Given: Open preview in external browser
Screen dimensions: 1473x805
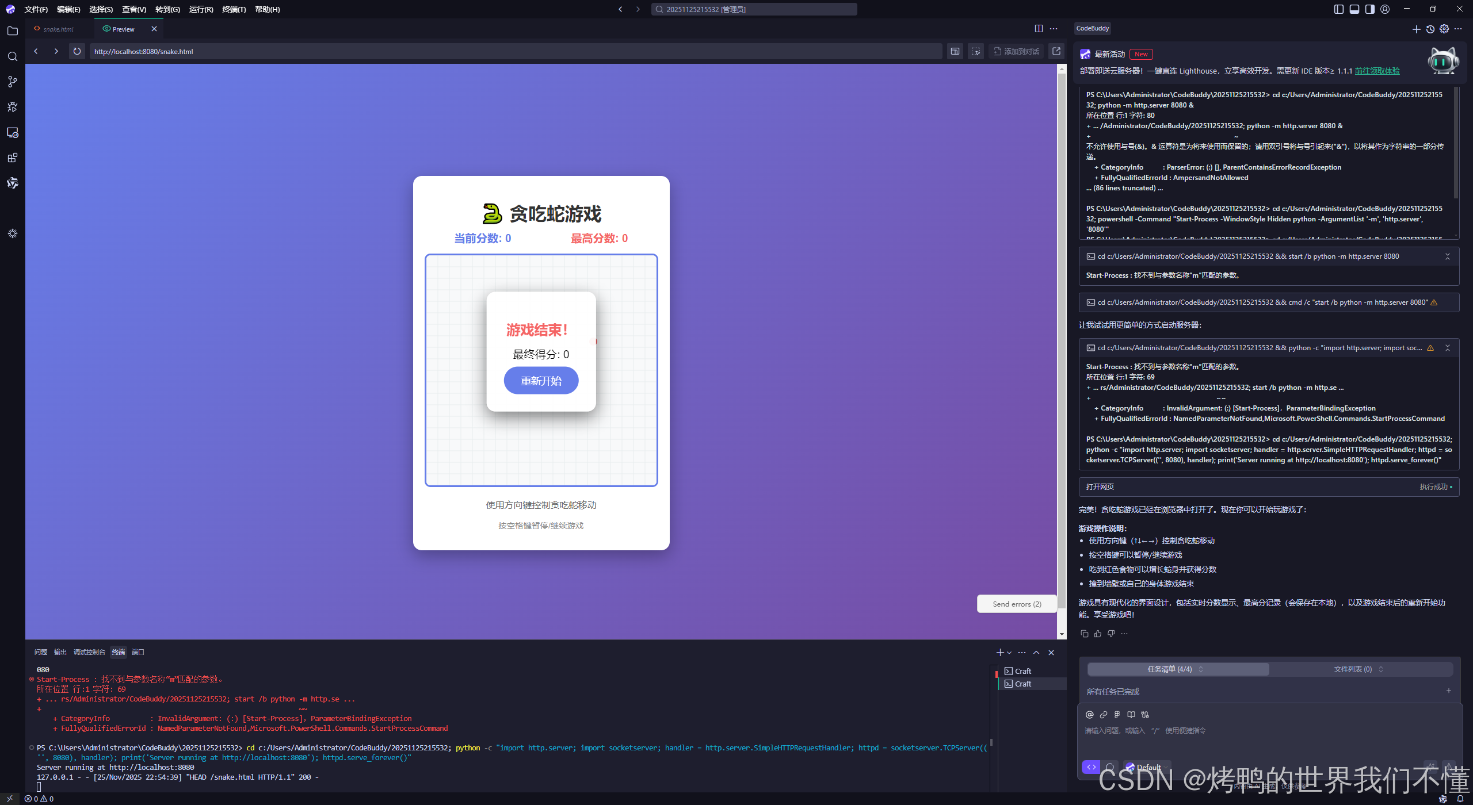Looking at the screenshot, I should [x=1056, y=51].
